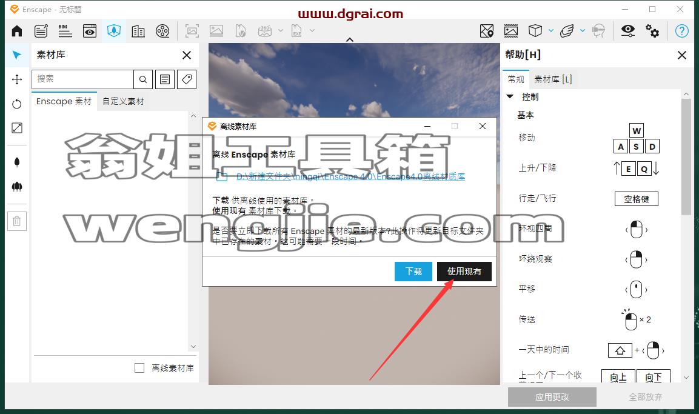Image resolution: width=699 pixels, height=414 pixels.
Task: Click the 搜索 search input field
Action: (x=83, y=79)
